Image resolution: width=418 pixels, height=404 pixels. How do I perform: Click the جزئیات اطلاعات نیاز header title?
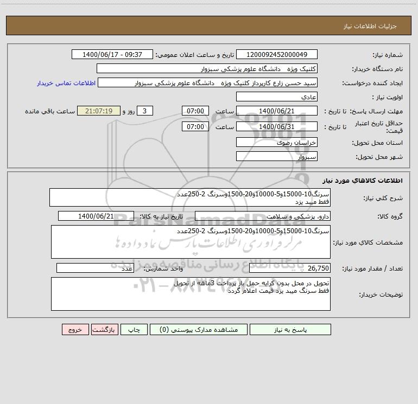tap(370, 26)
